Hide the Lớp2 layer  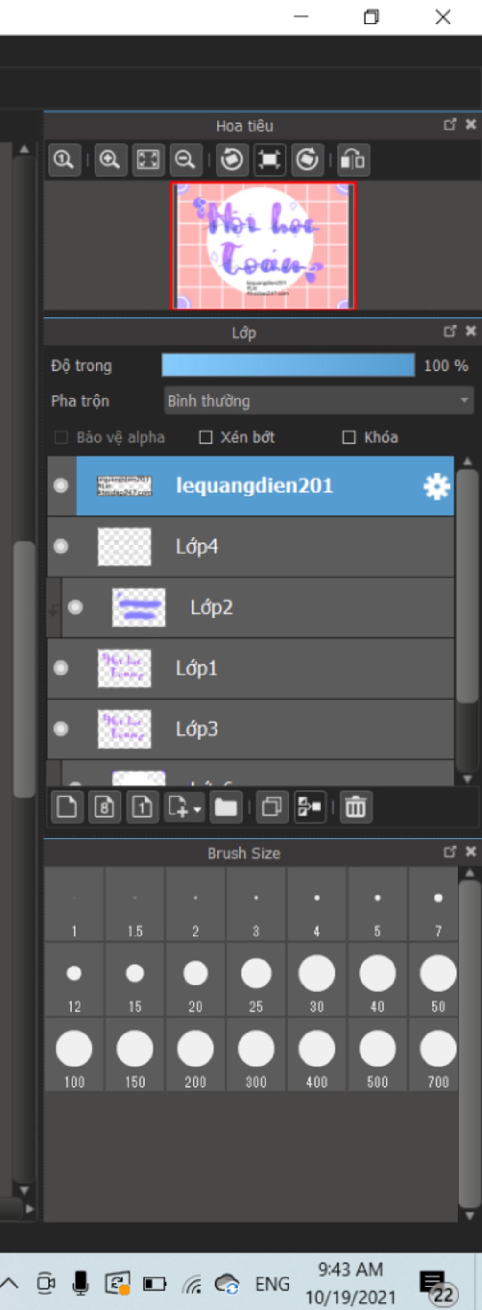pyautogui.click(x=75, y=607)
